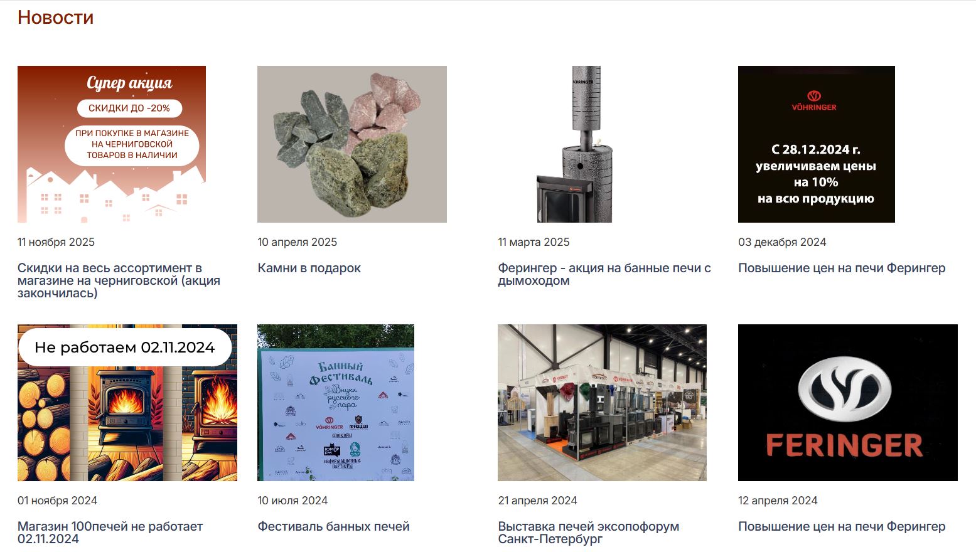
Task: Open Магазин 100печей не работает article
Action: pos(110,533)
